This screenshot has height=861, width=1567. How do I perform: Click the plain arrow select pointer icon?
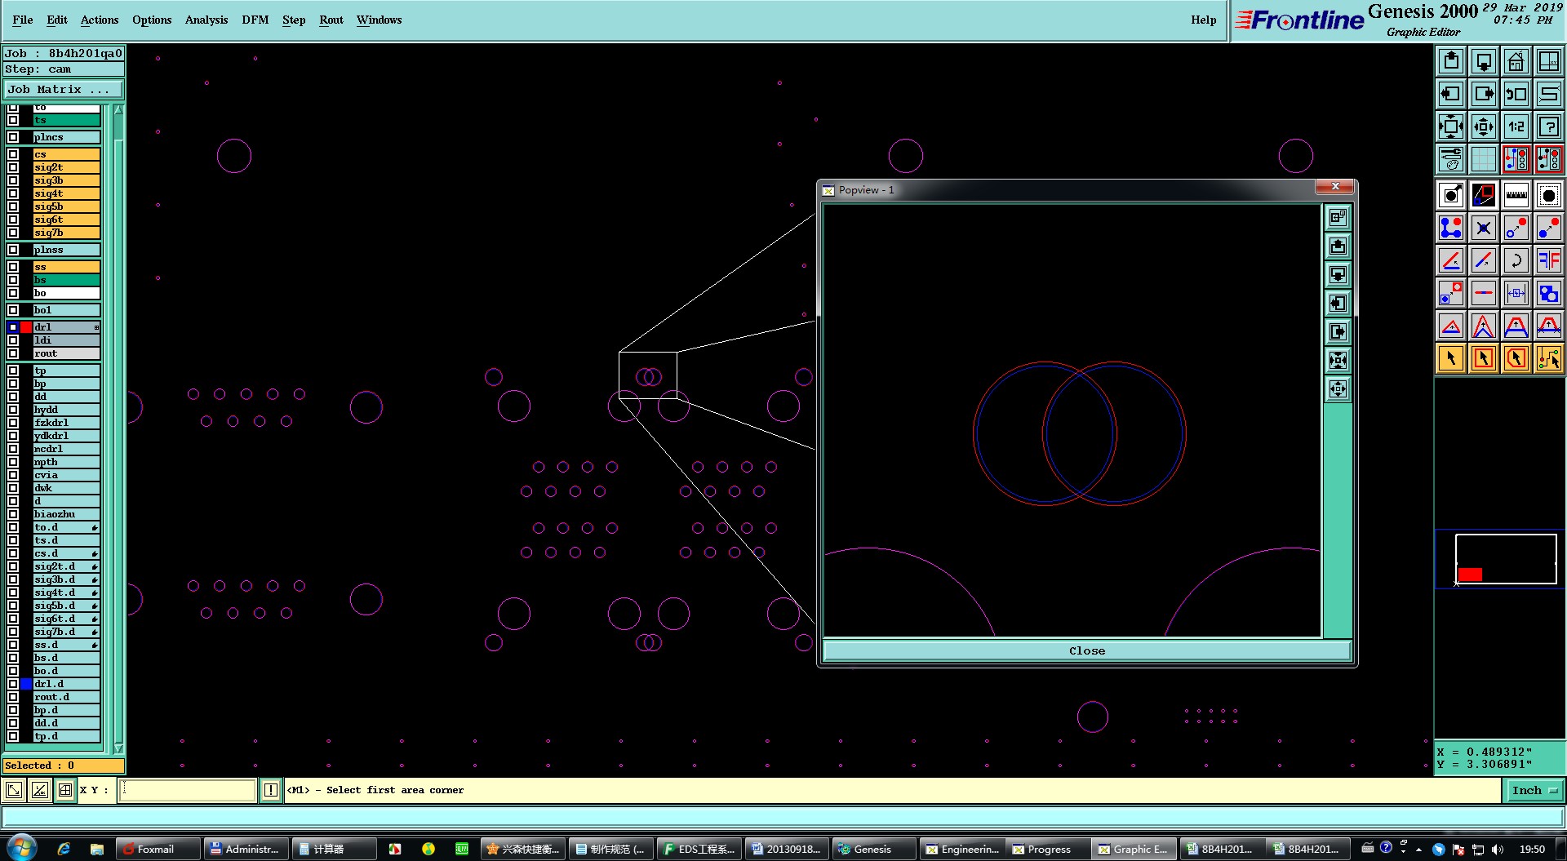pyautogui.click(x=1451, y=358)
